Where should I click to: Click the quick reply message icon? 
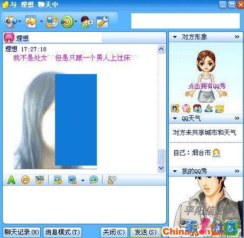click(x=112, y=180)
